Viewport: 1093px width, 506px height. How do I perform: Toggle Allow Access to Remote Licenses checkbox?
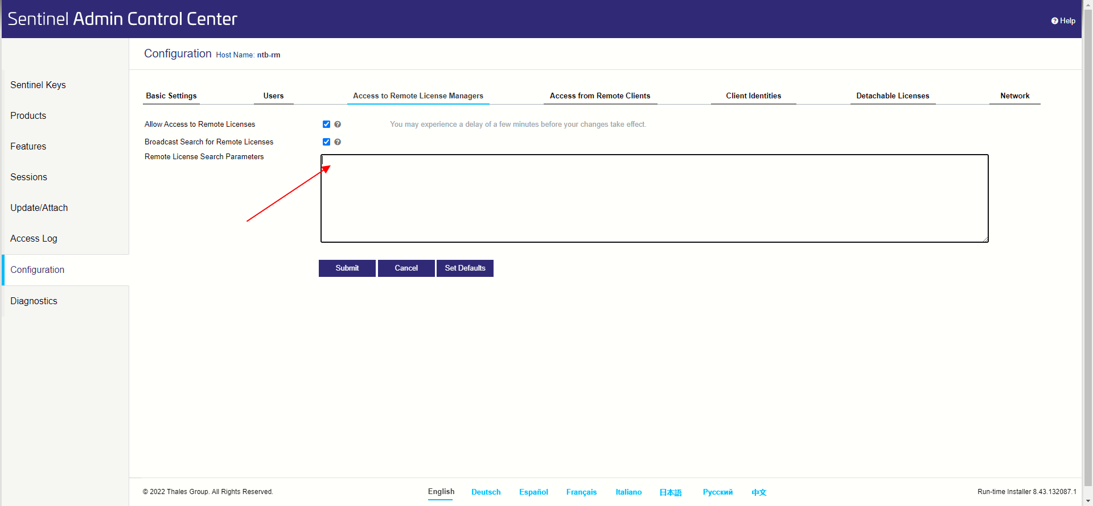pyautogui.click(x=326, y=125)
